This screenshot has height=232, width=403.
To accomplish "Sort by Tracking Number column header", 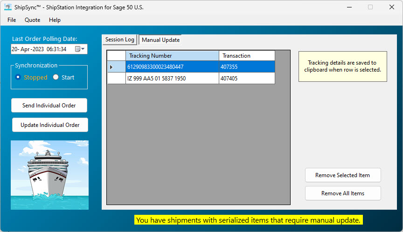I will [x=172, y=56].
